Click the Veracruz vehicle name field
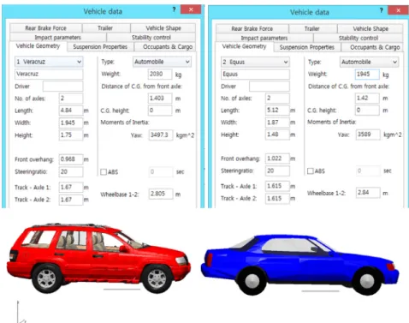This screenshot has width=409, height=323. [x=49, y=74]
